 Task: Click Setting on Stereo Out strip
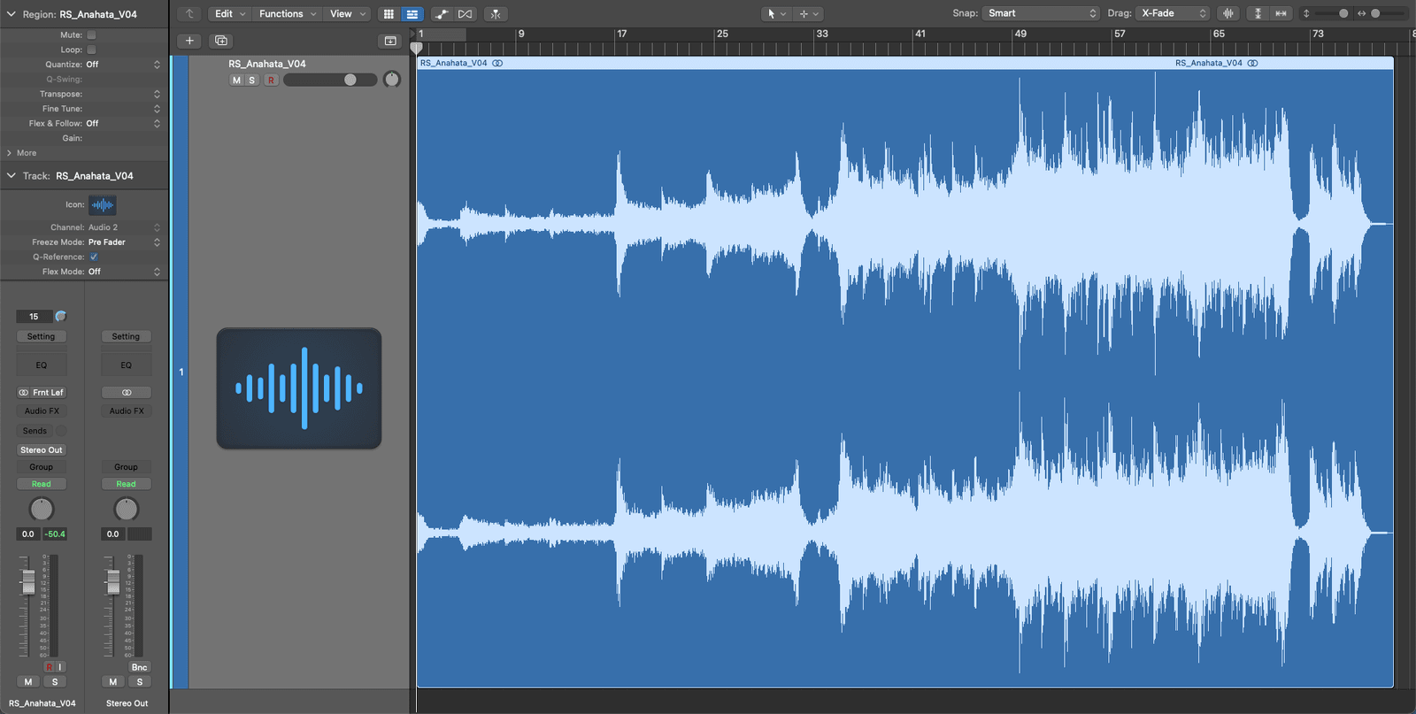(126, 336)
